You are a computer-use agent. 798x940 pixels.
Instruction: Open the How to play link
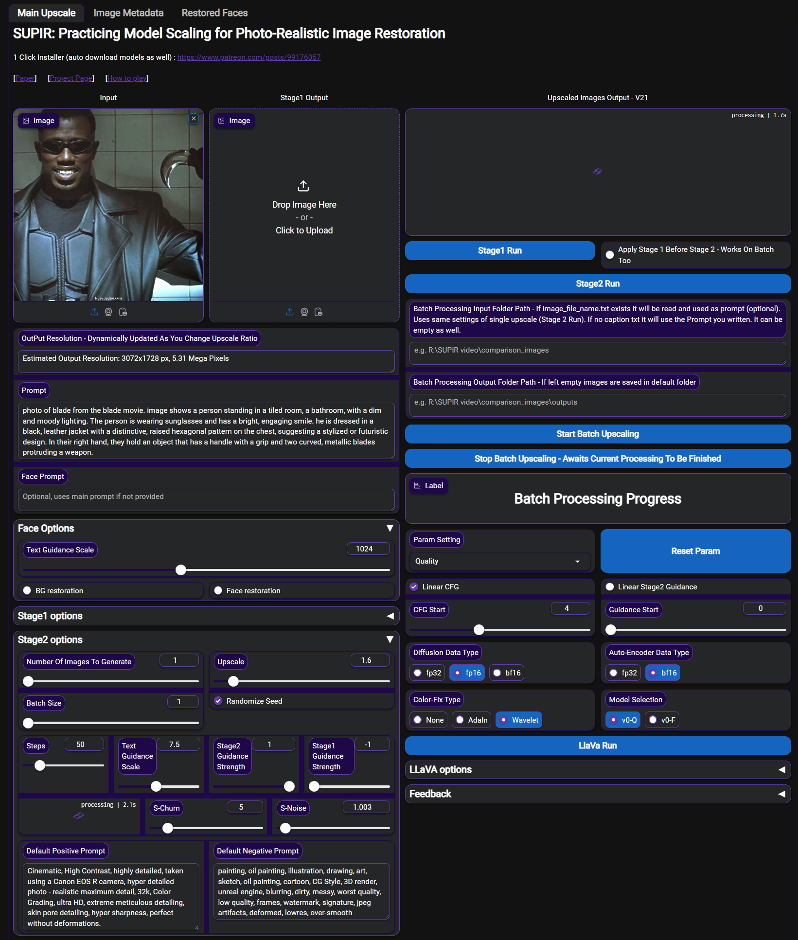[127, 78]
